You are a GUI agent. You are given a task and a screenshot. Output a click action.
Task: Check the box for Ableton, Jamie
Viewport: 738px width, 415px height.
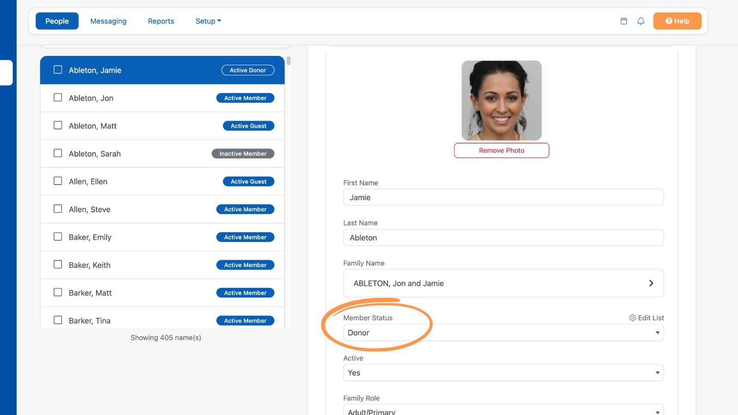58,70
